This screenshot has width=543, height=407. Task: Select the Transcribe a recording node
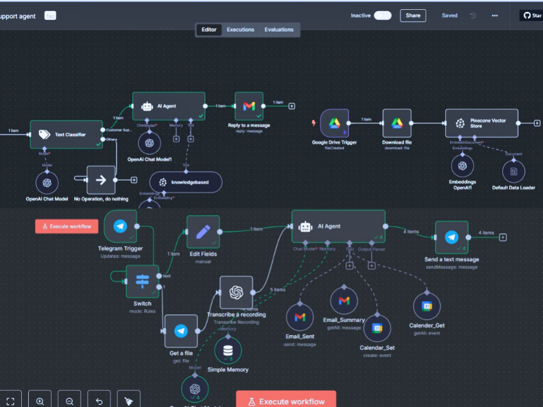point(236,292)
